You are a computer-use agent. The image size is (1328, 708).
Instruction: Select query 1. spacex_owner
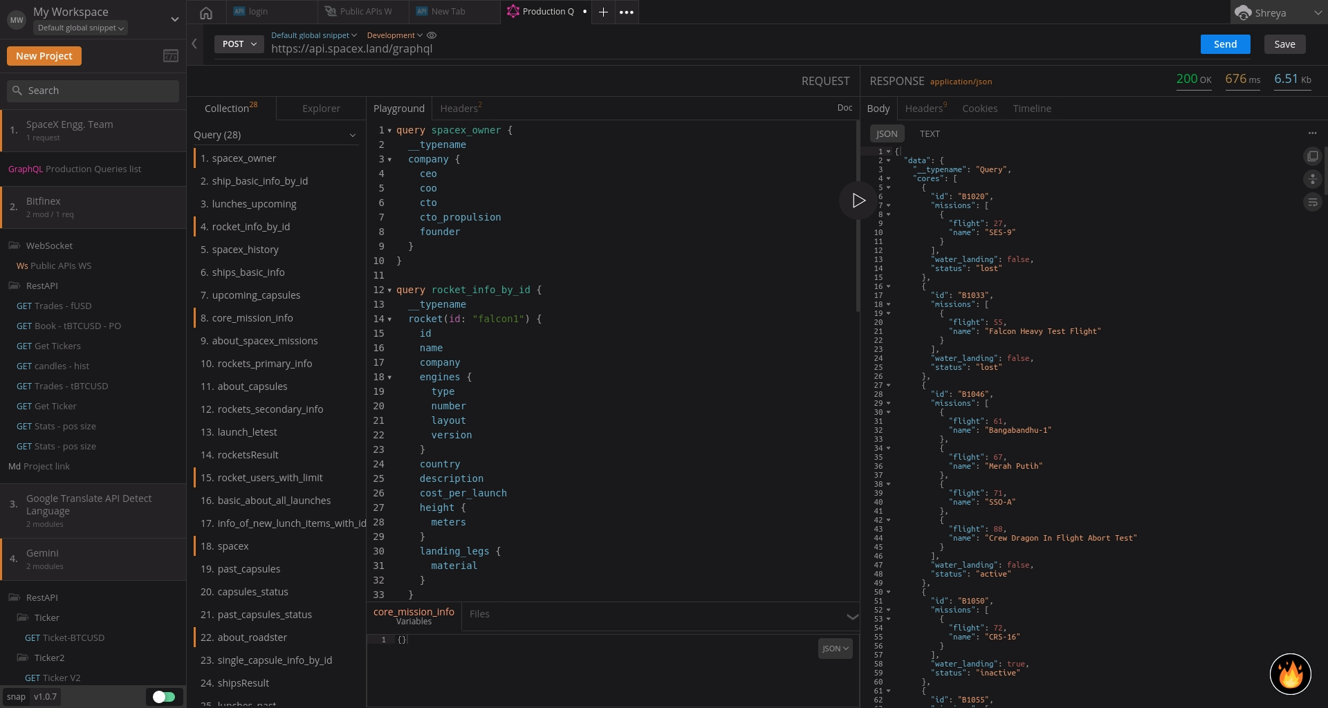tap(279, 158)
